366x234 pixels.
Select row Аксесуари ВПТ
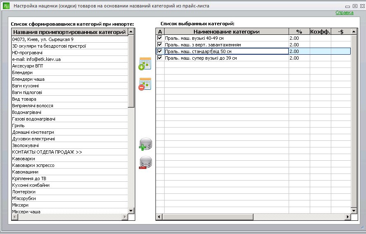point(69,66)
